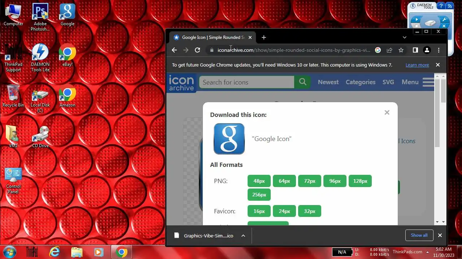Open the Amazon Chrome shortcut
462x259 pixels.
[x=67, y=96]
